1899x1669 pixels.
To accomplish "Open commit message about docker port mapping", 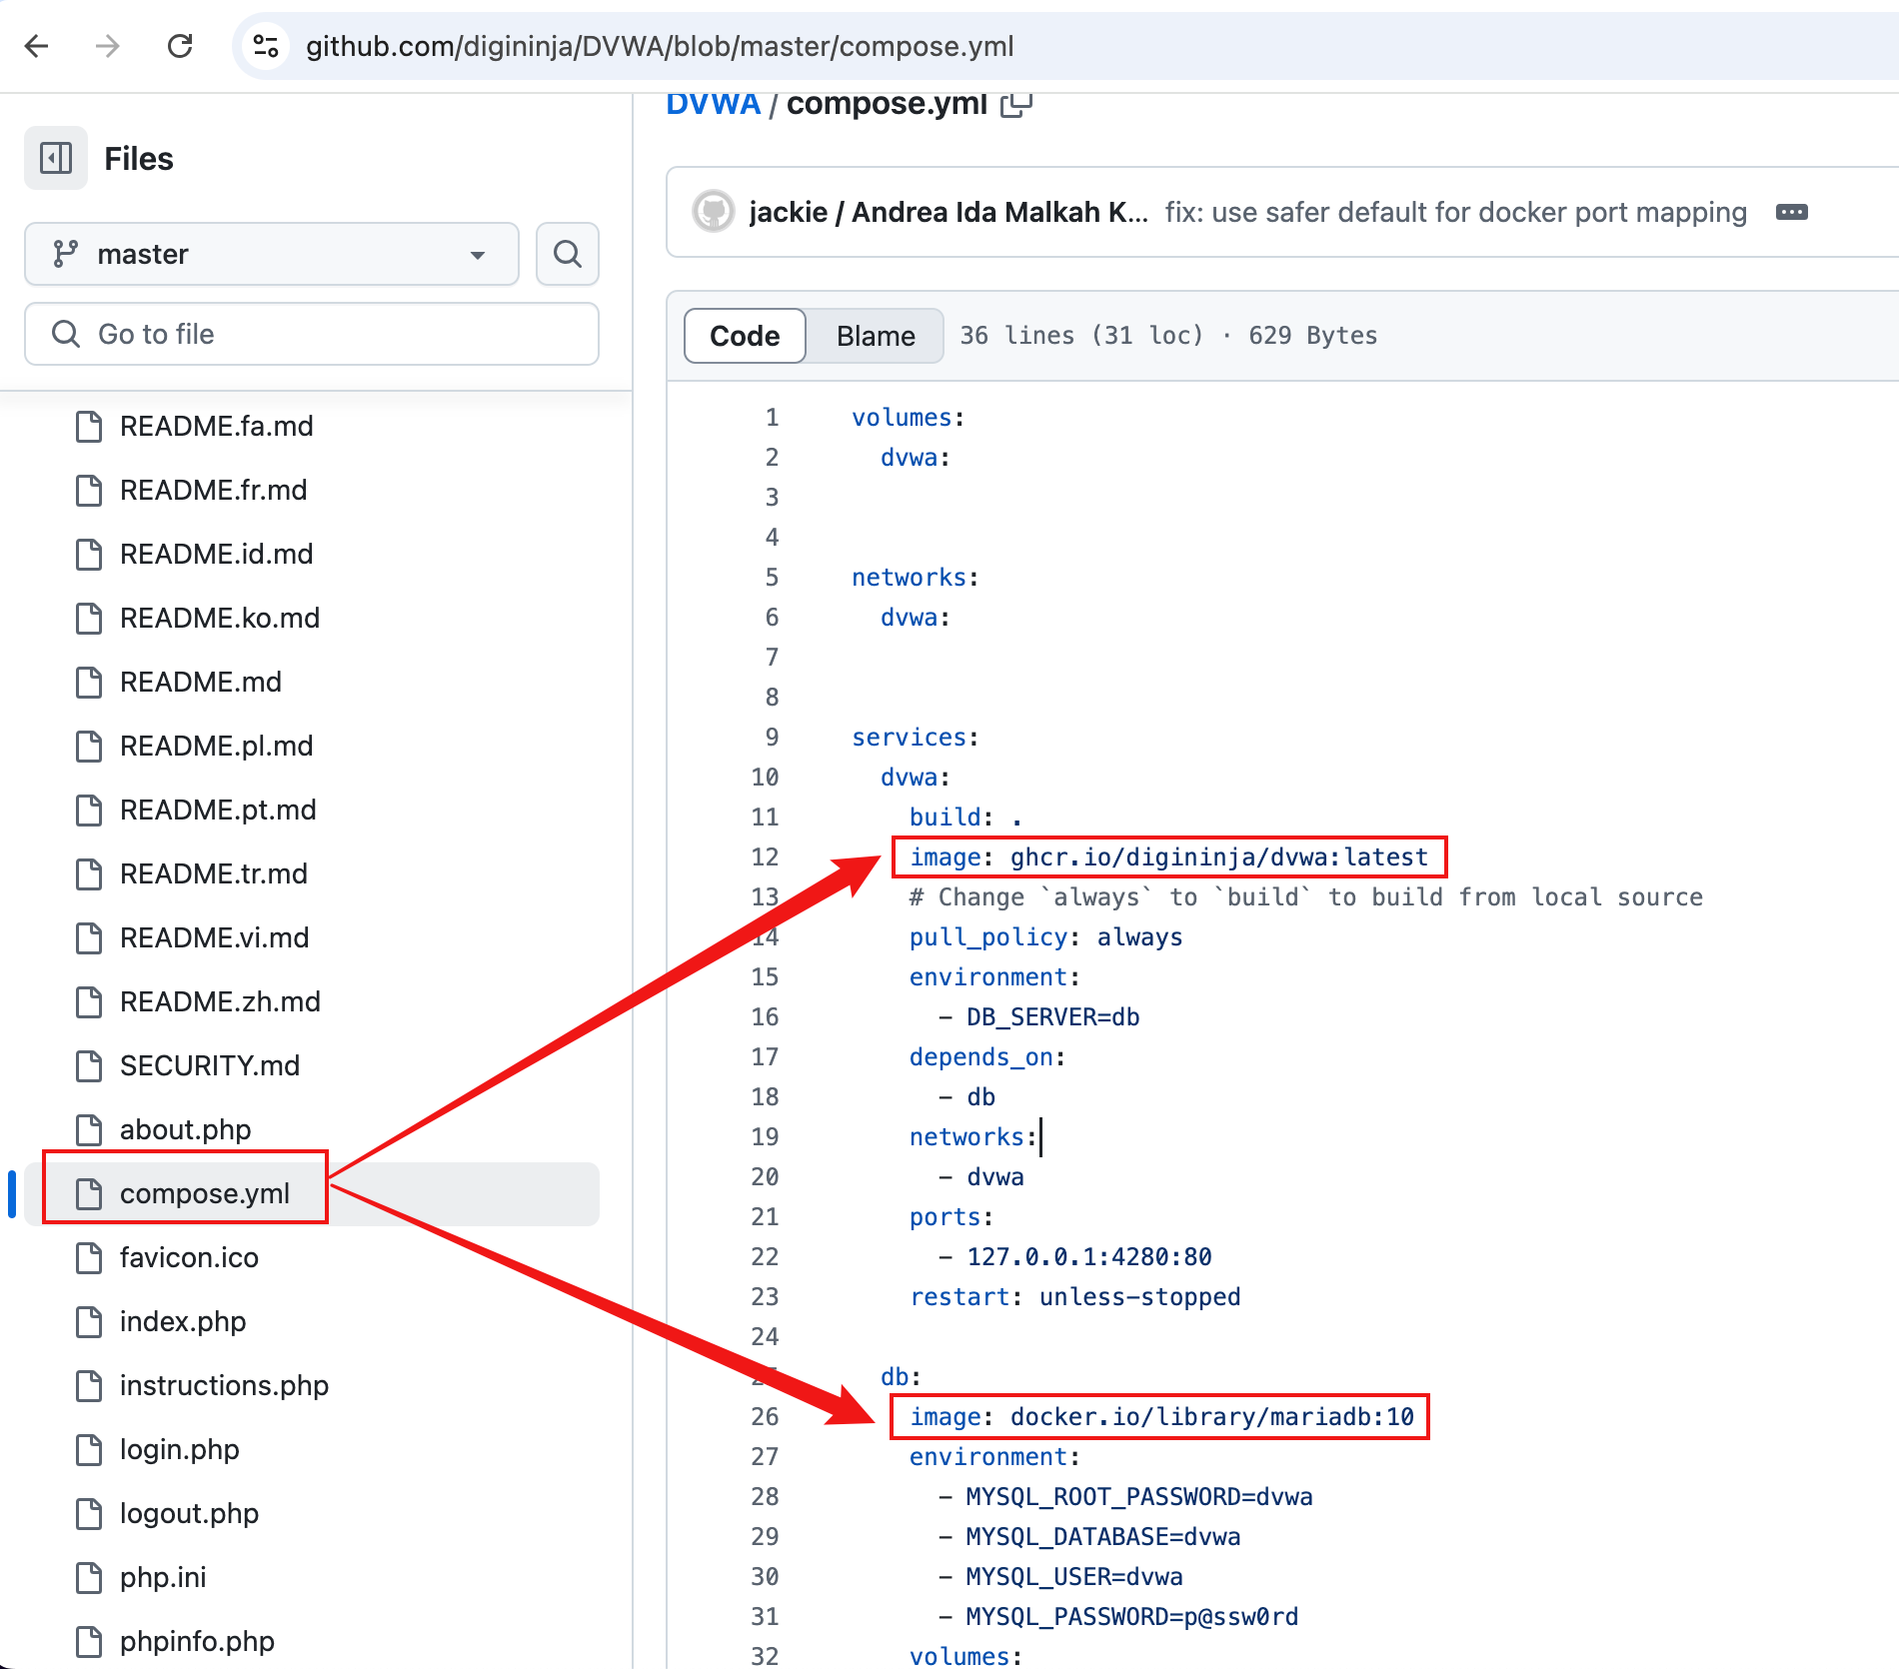I will coord(1456,212).
